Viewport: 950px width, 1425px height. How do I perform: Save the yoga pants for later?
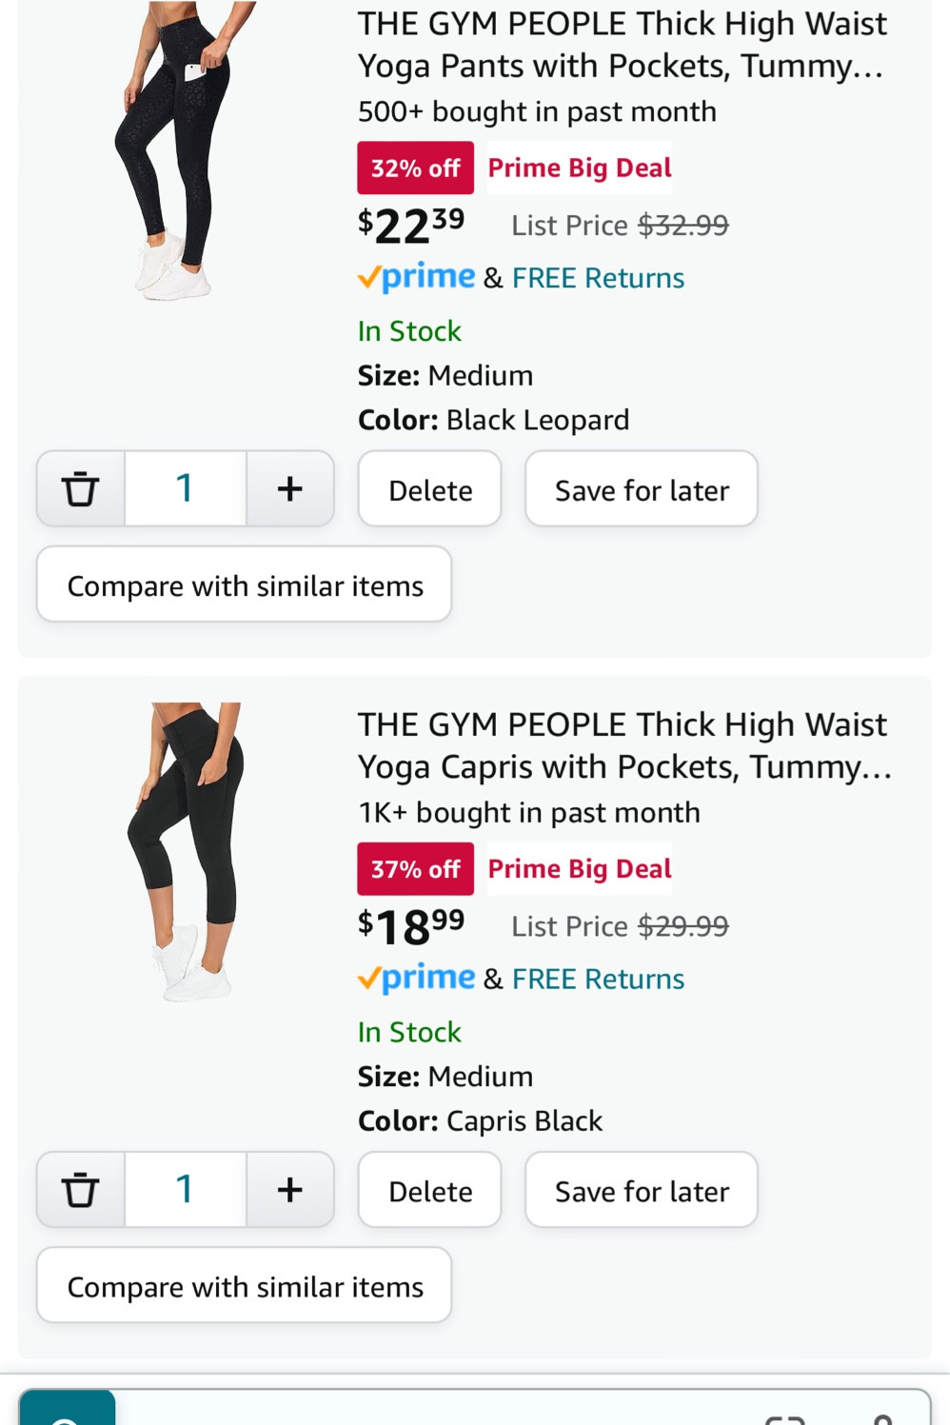[641, 488]
